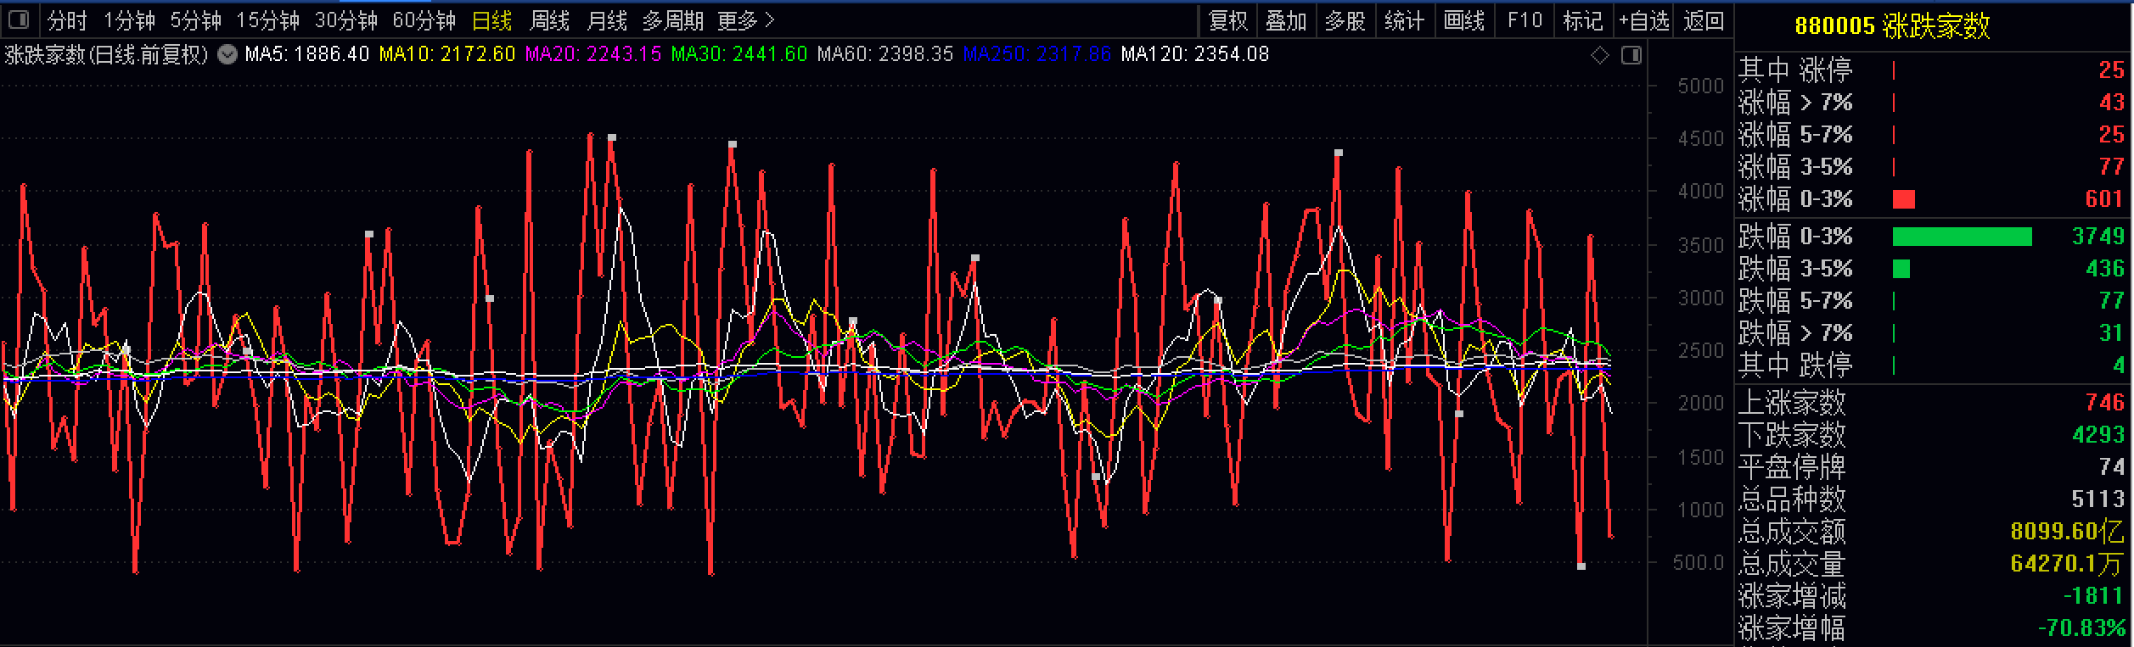Select the 5分钟 period tab
Screen dimensions: 2134x647
click(x=195, y=20)
